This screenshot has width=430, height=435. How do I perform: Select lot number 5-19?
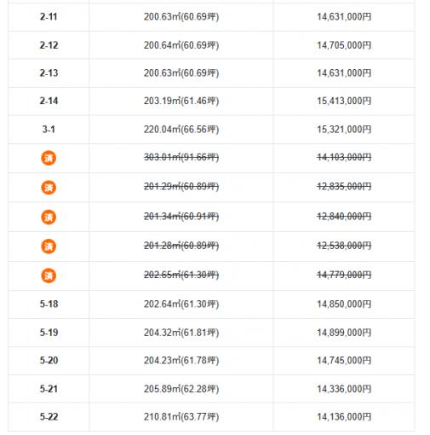(x=49, y=333)
